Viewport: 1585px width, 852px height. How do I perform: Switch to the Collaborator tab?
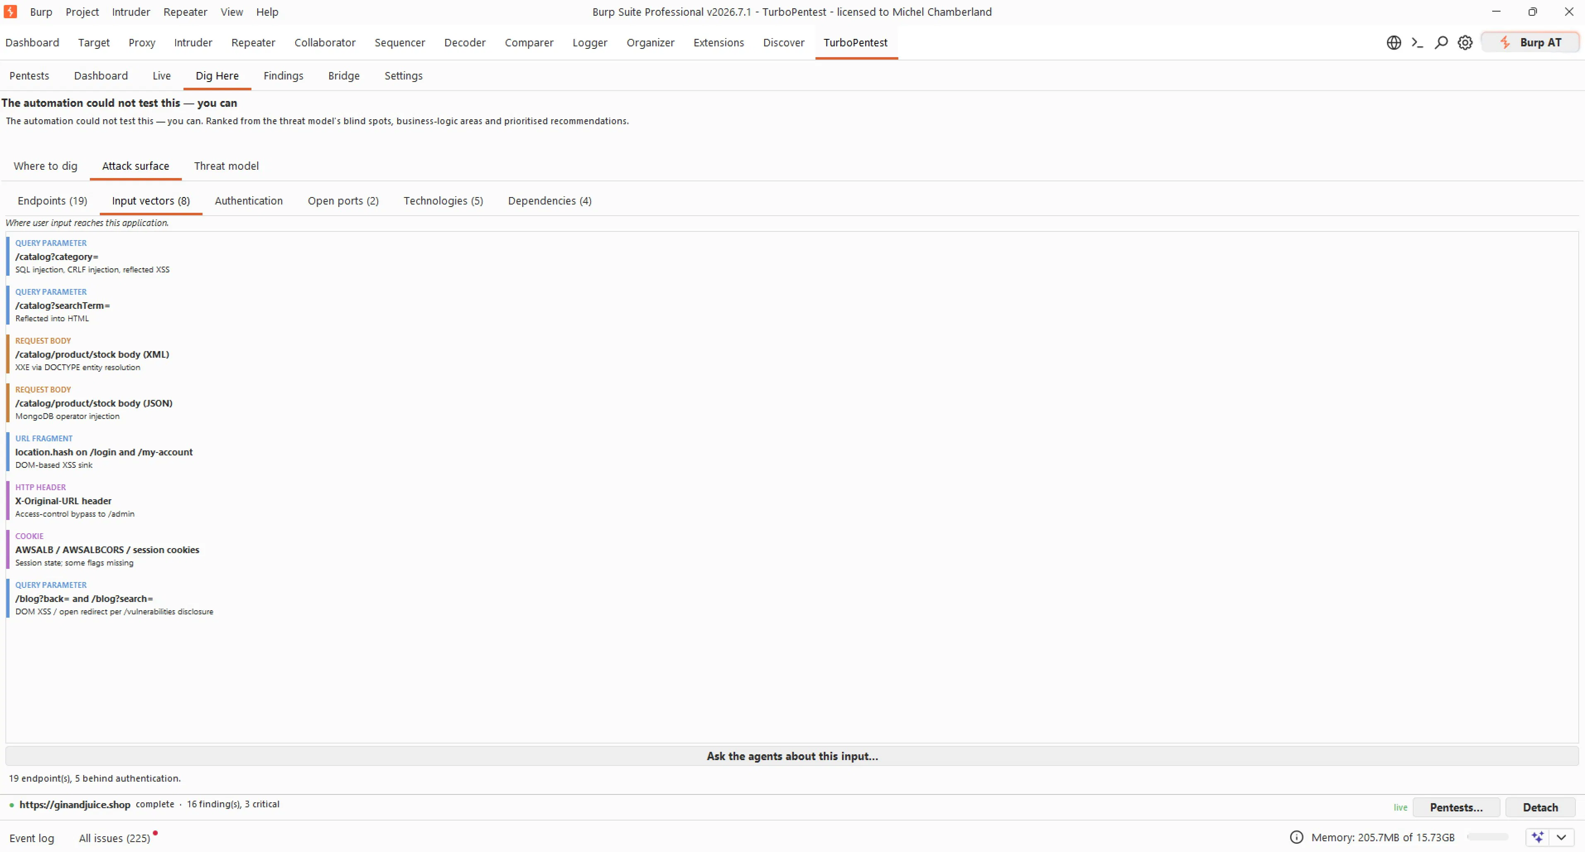pos(325,43)
